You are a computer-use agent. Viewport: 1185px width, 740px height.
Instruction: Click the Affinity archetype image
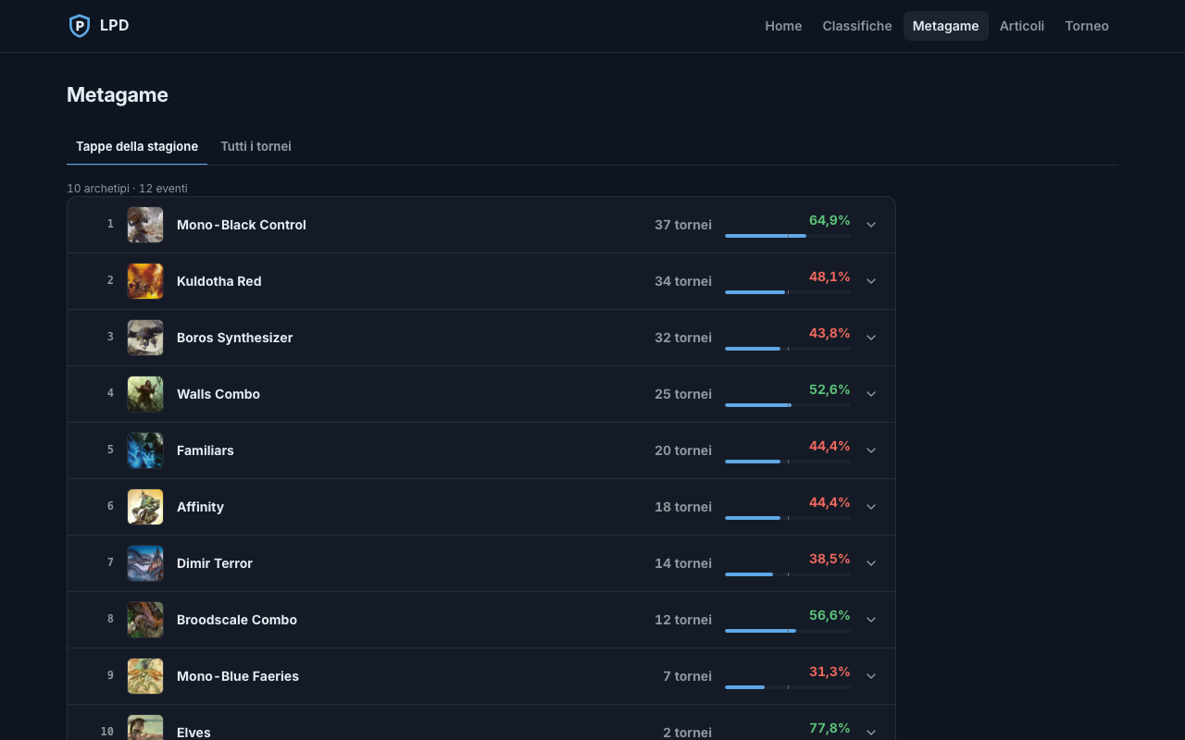pos(145,507)
